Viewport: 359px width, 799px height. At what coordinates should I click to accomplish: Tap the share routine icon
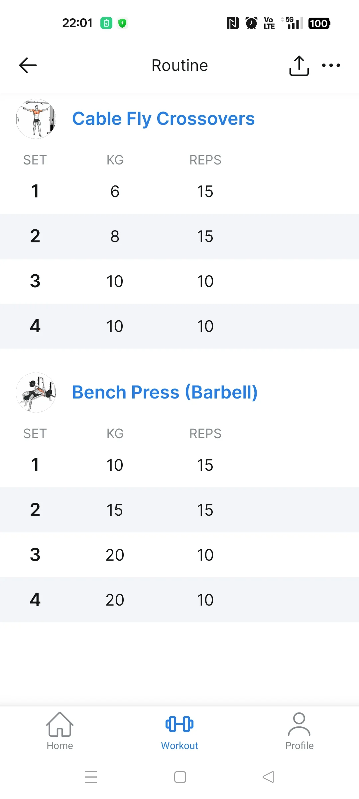[x=299, y=66]
